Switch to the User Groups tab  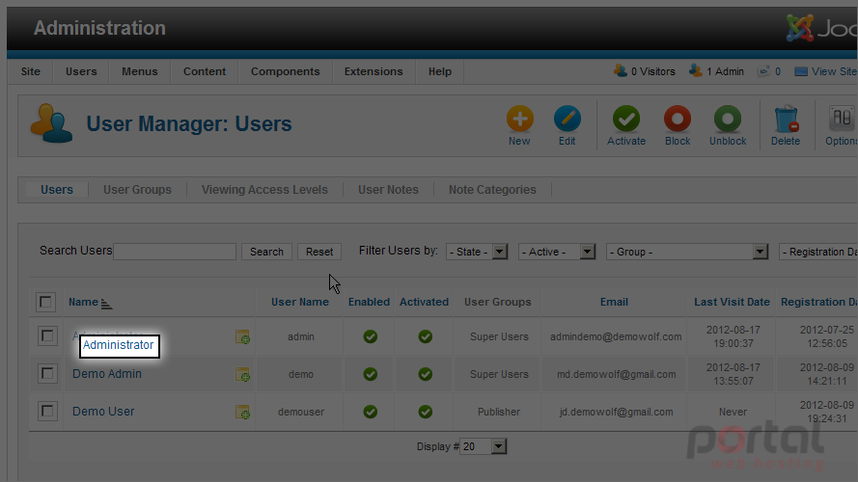pyautogui.click(x=137, y=190)
